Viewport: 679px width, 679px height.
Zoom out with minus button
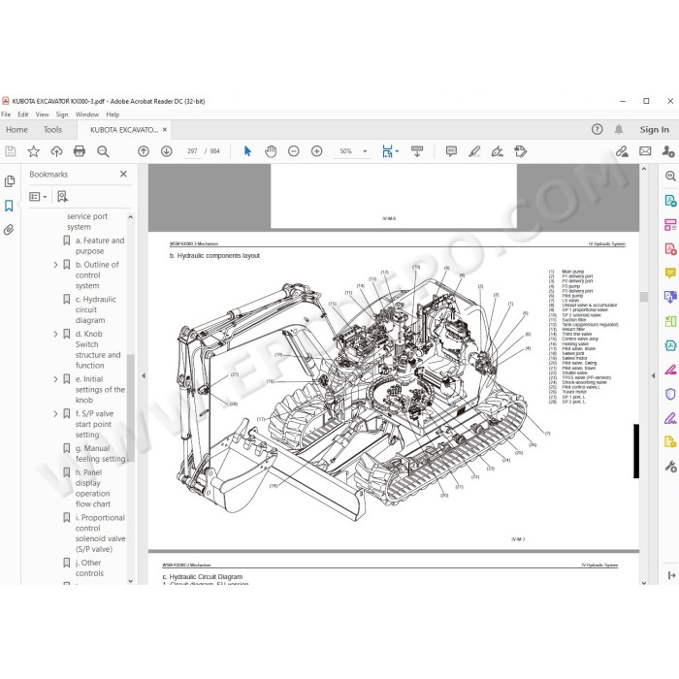[x=294, y=151]
